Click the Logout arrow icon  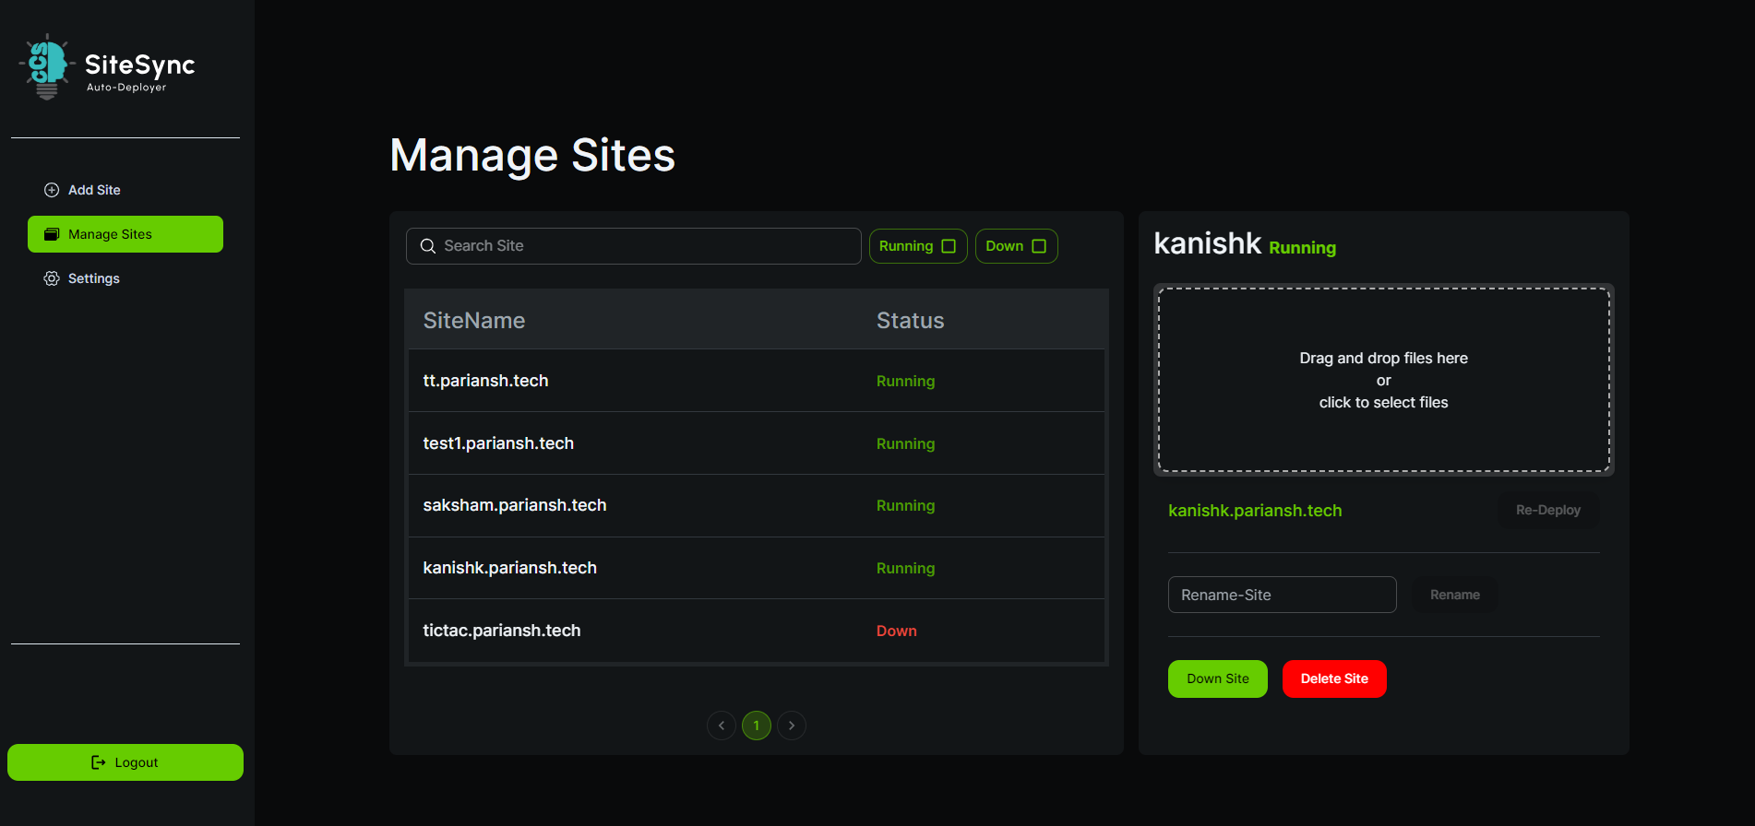click(x=99, y=762)
